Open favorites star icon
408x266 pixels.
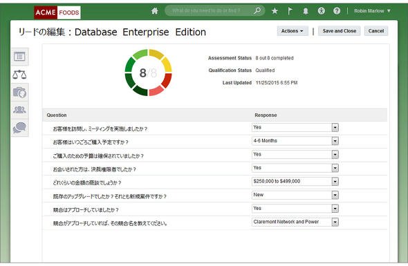(275, 11)
